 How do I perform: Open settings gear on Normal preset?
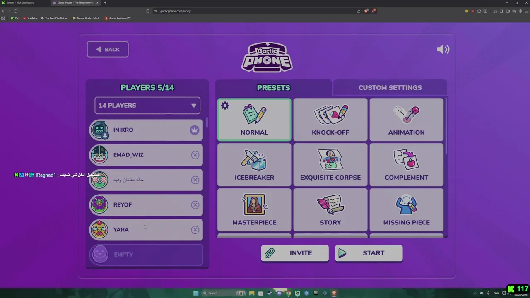pyautogui.click(x=225, y=106)
